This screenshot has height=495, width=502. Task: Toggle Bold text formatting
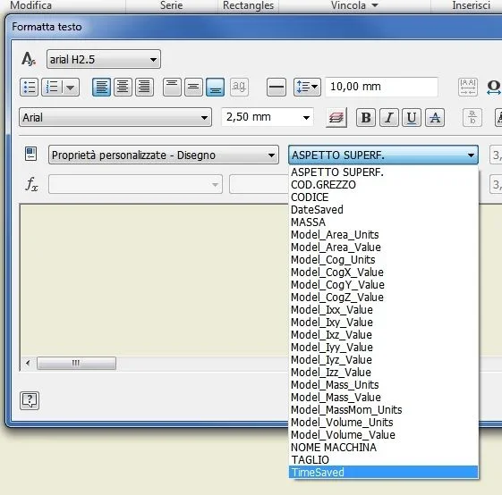(x=366, y=117)
